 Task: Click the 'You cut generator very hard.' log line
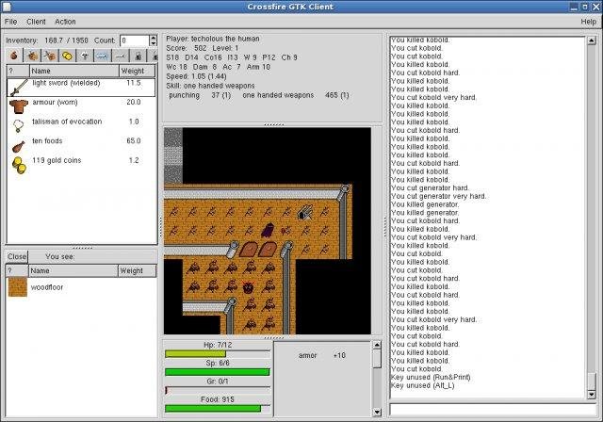click(438, 196)
